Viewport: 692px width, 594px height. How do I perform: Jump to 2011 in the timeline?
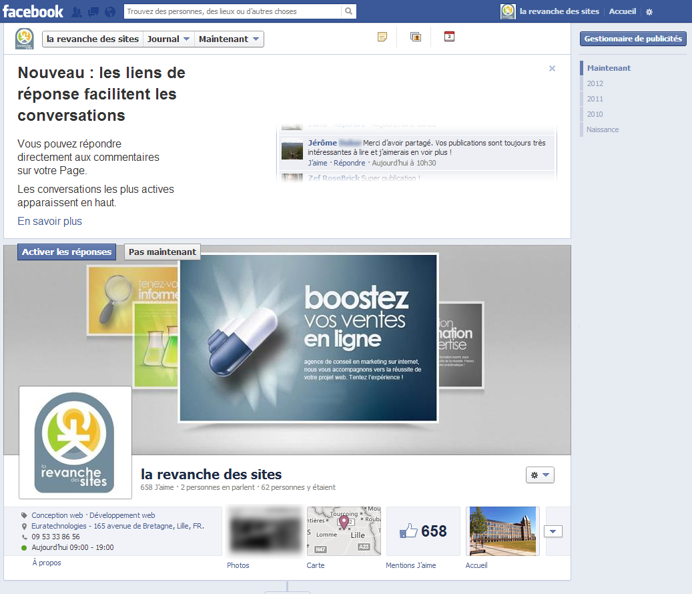tap(595, 99)
